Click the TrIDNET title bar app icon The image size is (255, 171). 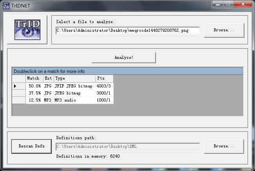(x=6, y=6)
